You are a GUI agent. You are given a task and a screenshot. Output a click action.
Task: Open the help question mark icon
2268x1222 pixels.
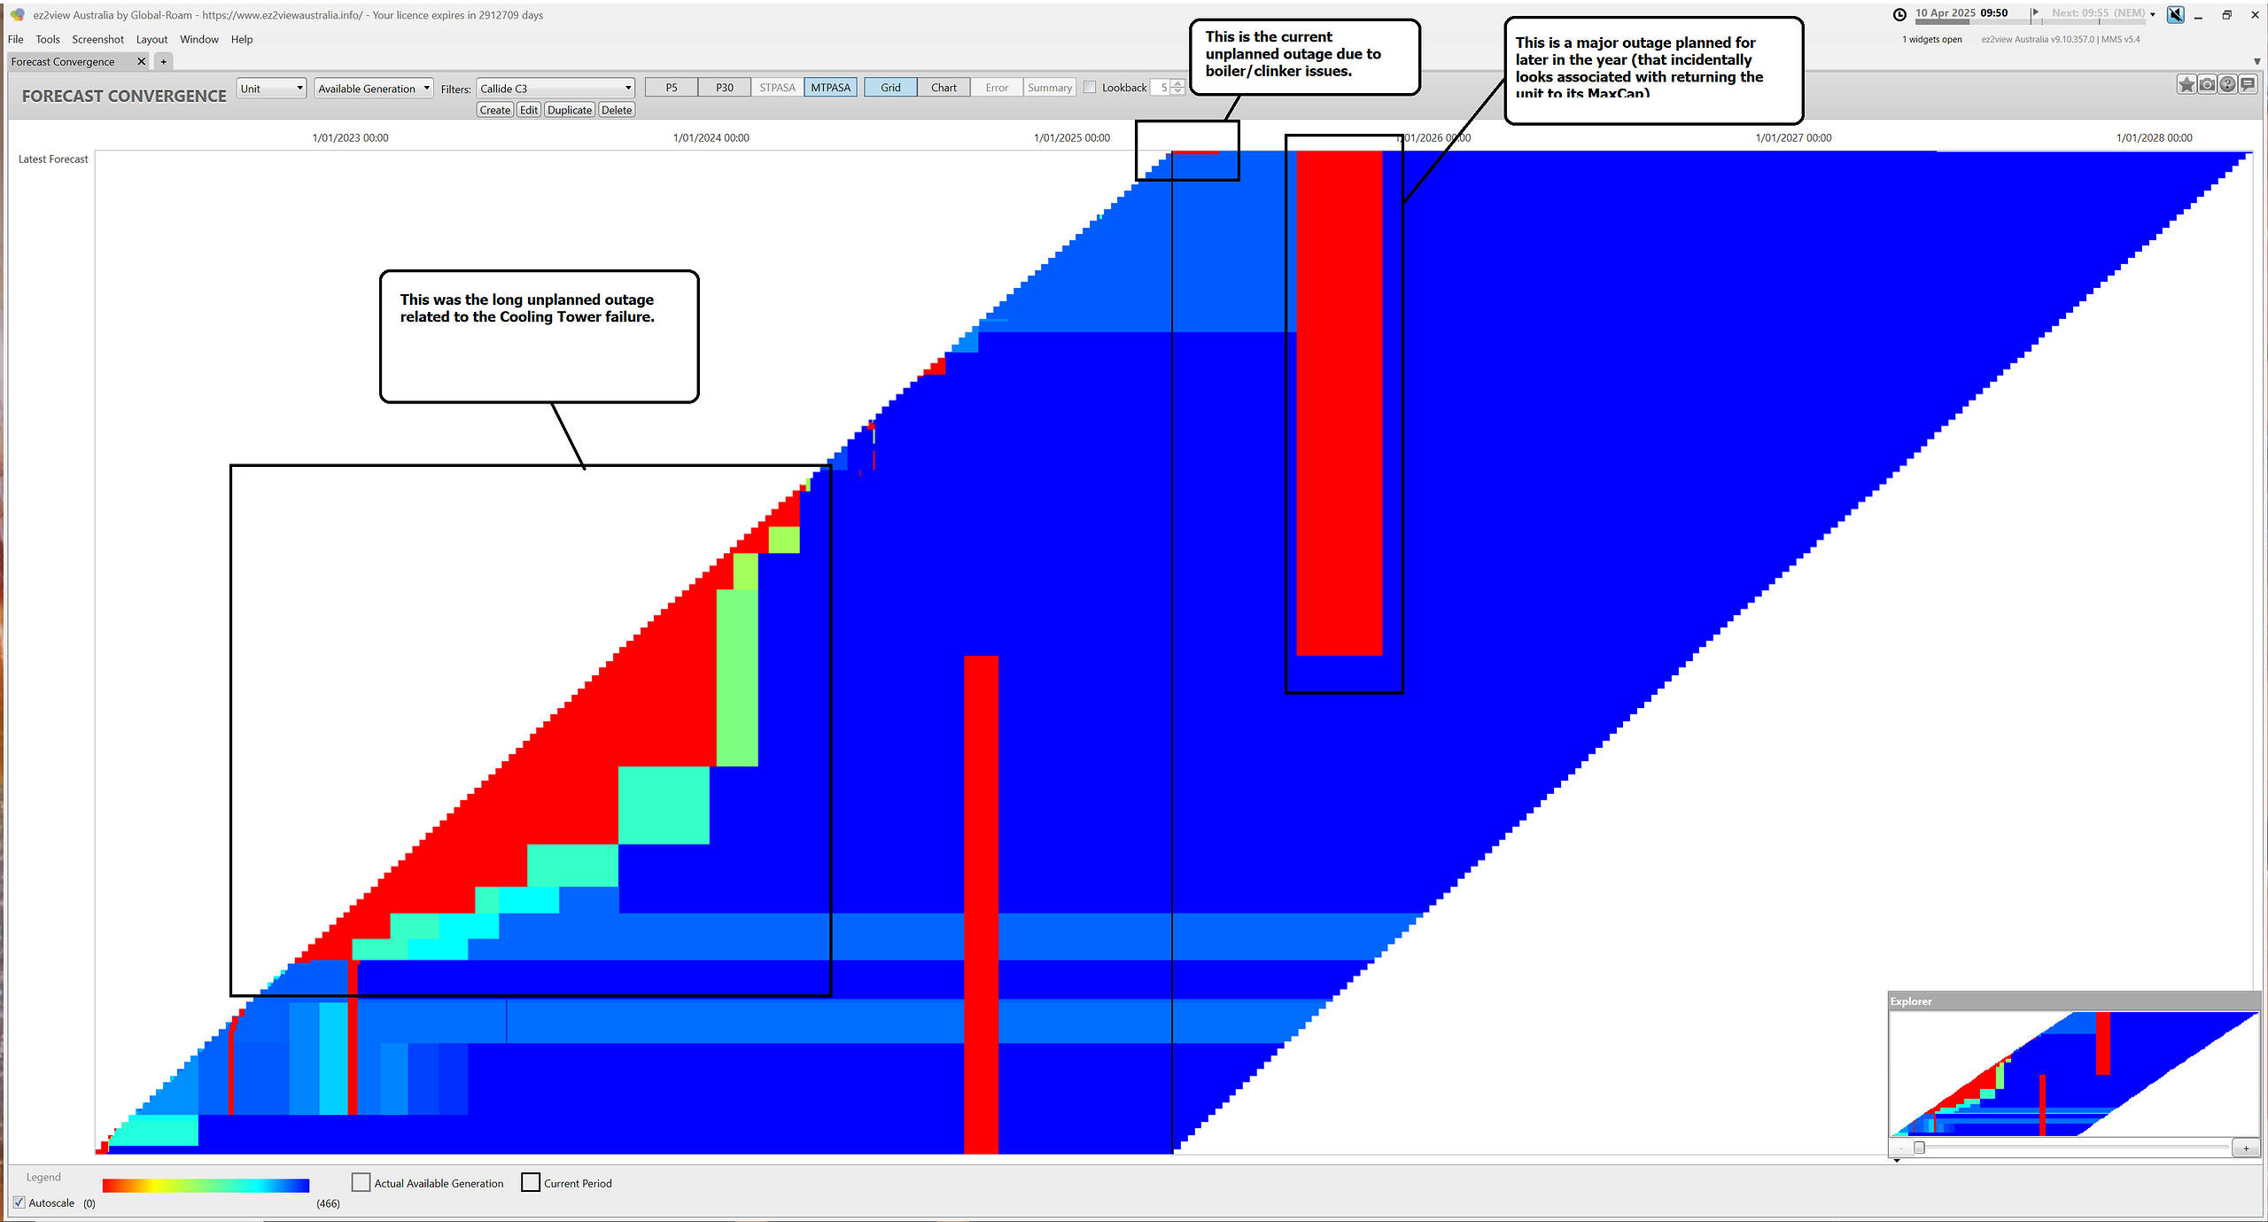(2227, 85)
